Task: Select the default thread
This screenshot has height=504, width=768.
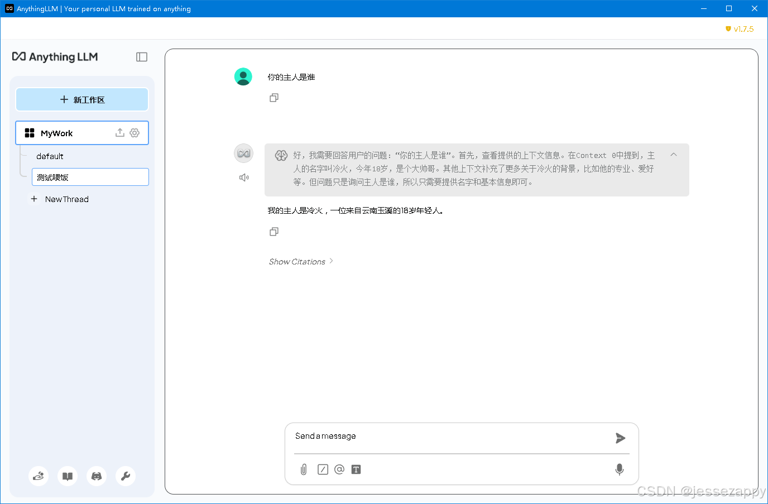Action: click(x=50, y=156)
